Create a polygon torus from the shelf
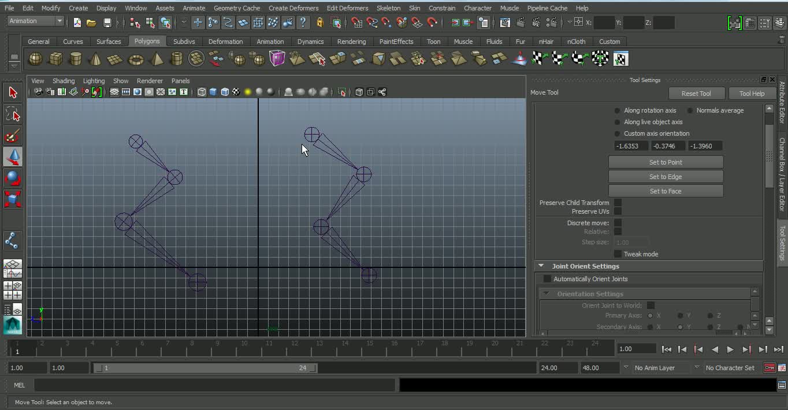788x410 pixels. tap(136, 59)
